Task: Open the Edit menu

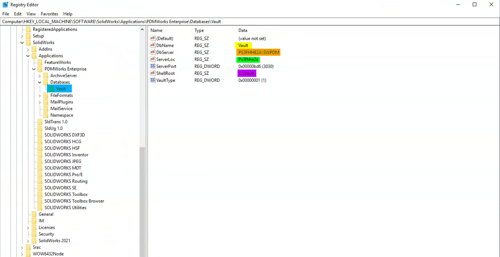Action: pos(18,14)
